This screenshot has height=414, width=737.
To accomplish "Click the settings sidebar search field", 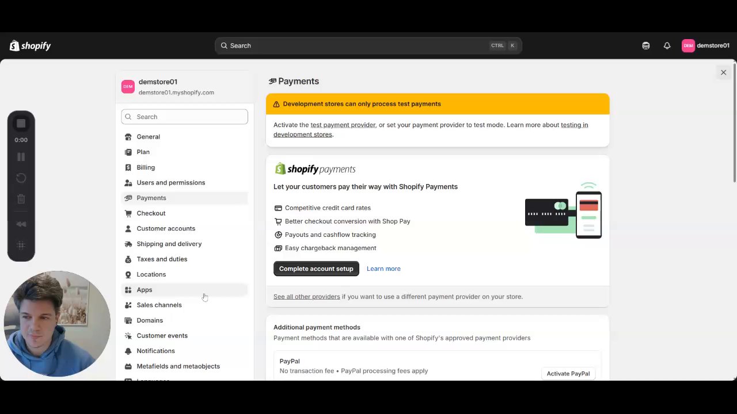I will pyautogui.click(x=184, y=117).
